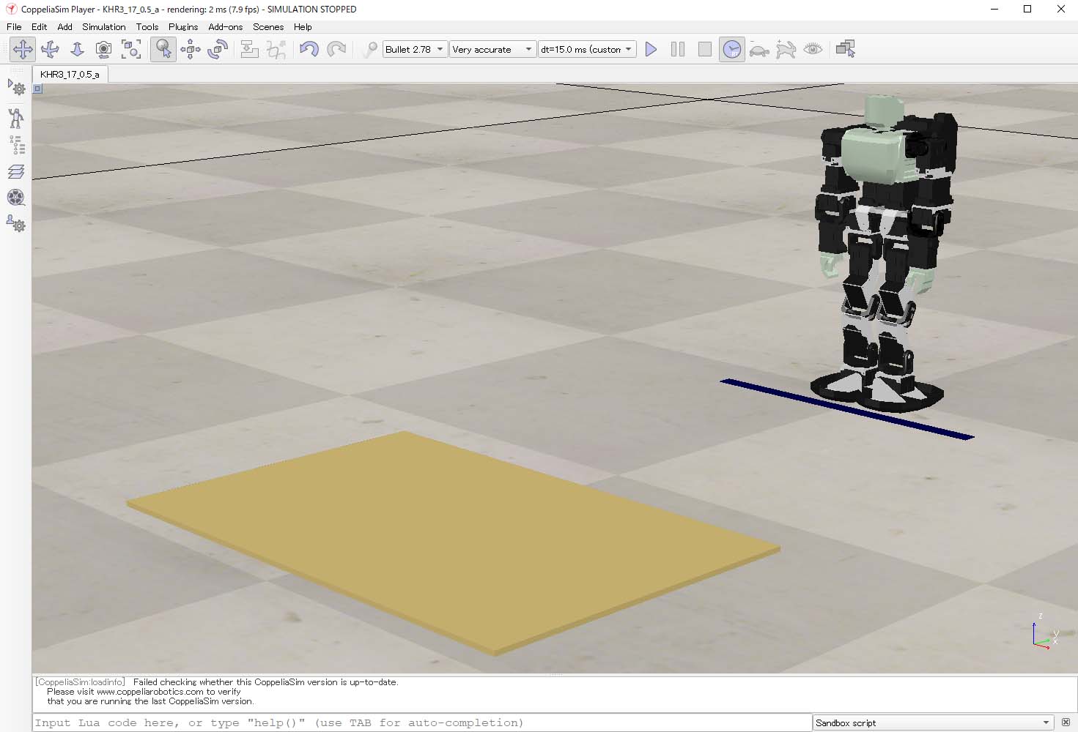Image resolution: width=1078 pixels, height=732 pixels.
Task: Select the object shift (translate) tool
Action: click(x=191, y=49)
